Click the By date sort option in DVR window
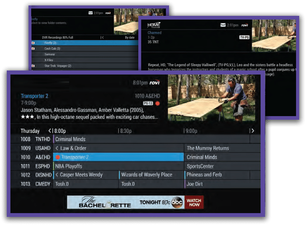 click(x=130, y=37)
